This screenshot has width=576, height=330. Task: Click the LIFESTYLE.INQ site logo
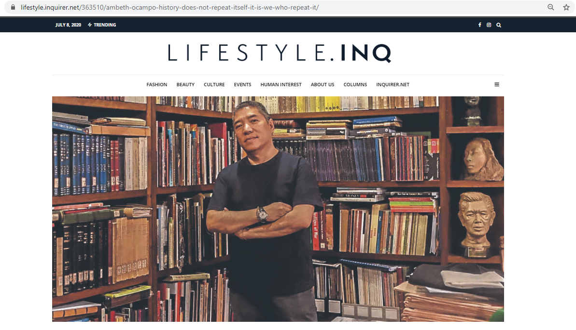click(280, 53)
